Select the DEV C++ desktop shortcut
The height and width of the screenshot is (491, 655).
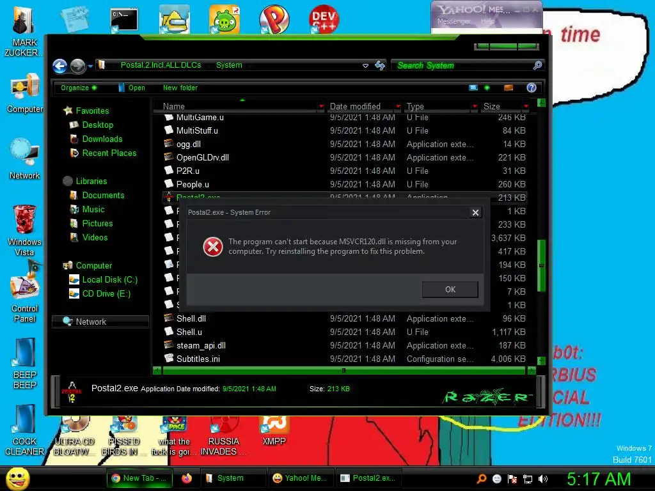tap(324, 19)
